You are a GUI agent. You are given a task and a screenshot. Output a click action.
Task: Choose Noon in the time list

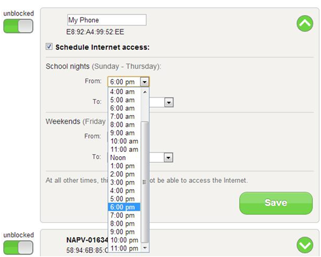point(124,158)
